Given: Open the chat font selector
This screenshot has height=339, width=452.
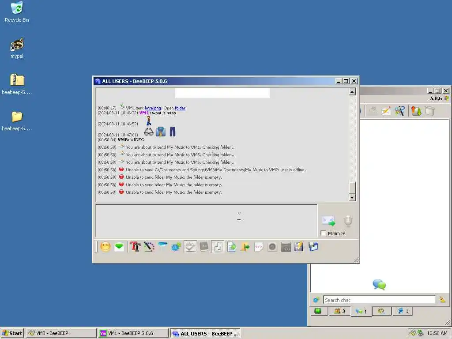Looking at the screenshot, I should pyautogui.click(x=135, y=247).
